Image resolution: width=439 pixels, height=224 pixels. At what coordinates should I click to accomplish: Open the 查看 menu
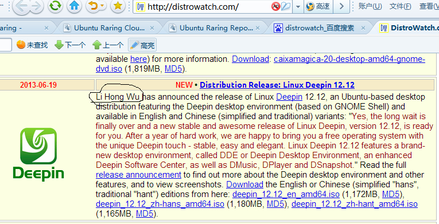coord(429,6)
